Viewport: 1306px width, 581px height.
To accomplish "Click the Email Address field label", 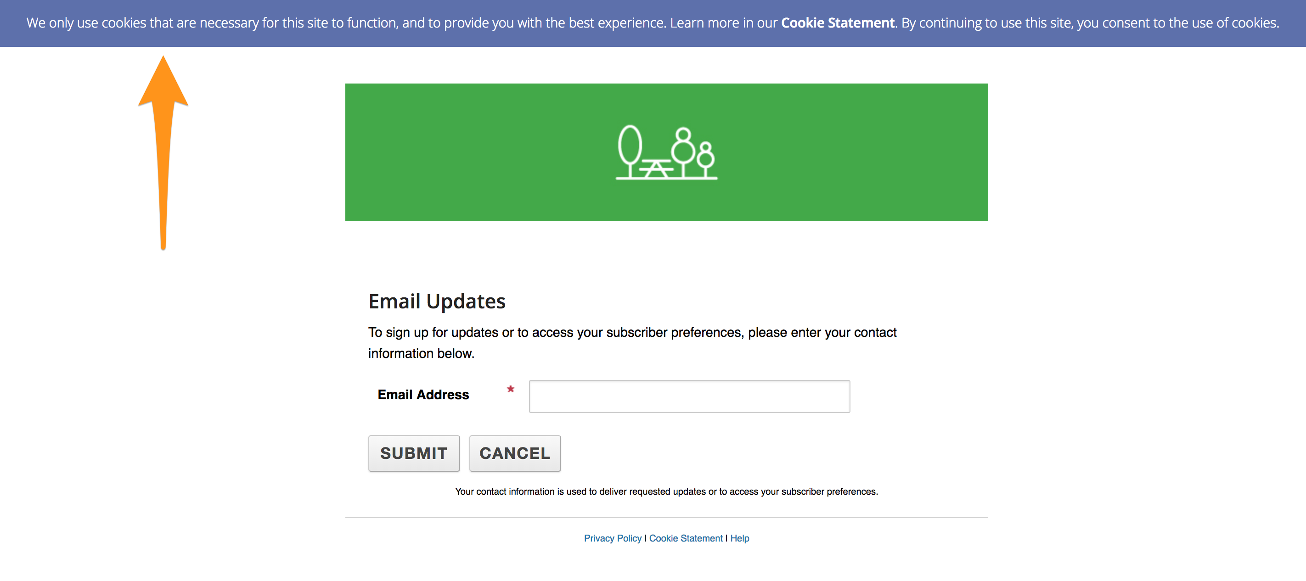I will [423, 394].
